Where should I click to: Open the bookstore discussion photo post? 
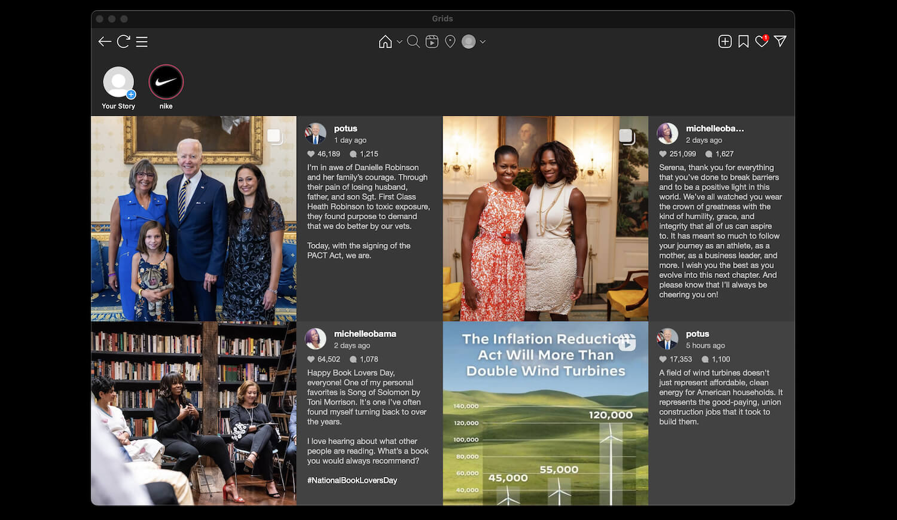coord(194,414)
